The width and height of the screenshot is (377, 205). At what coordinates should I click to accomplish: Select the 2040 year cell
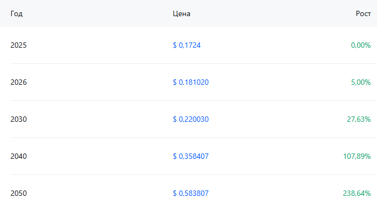pyautogui.click(x=19, y=156)
